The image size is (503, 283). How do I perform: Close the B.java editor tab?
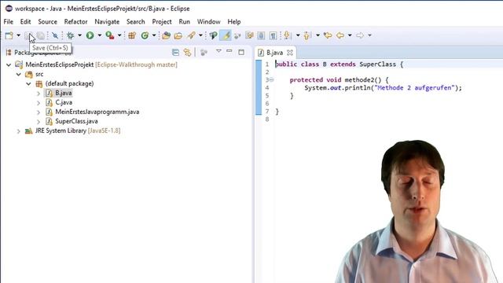pyautogui.click(x=290, y=53)
